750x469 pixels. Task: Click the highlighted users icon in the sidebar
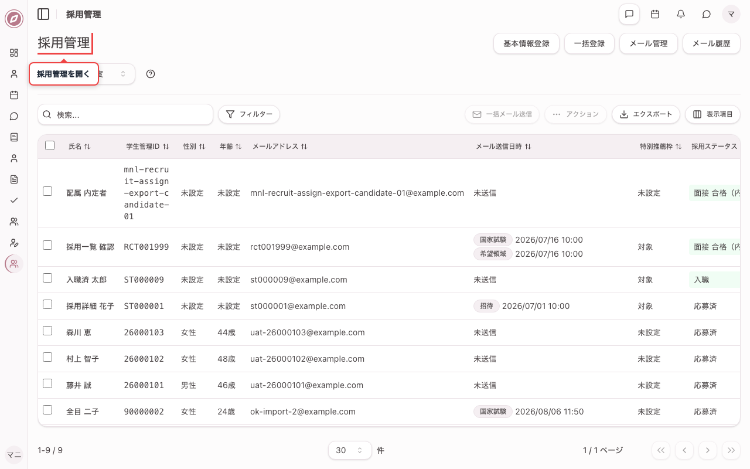pyautogui.click(x=14, y=264)
